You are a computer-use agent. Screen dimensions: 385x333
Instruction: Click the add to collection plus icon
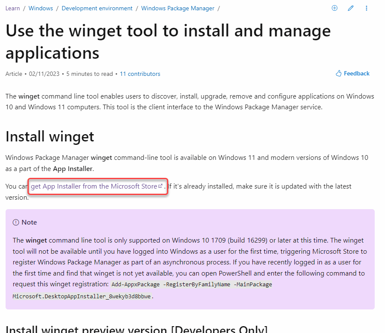(334, 8)
